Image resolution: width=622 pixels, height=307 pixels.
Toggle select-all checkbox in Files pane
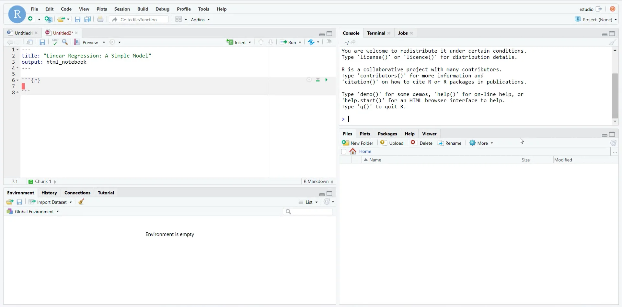pos(344,152)
